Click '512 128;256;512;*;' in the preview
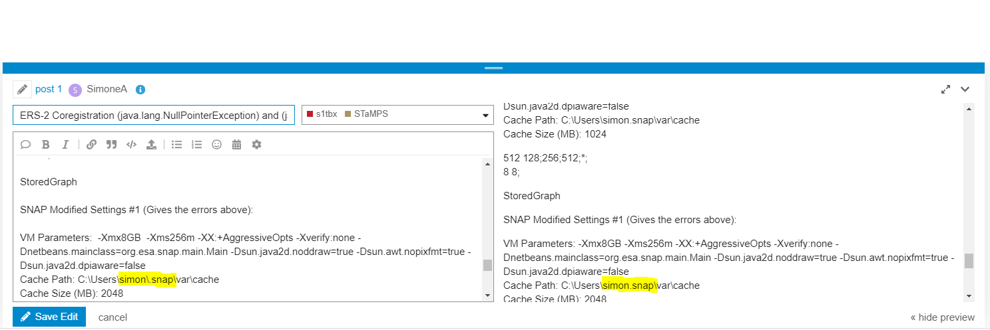Screen dimensions: 990x330 tap(546, 157)
